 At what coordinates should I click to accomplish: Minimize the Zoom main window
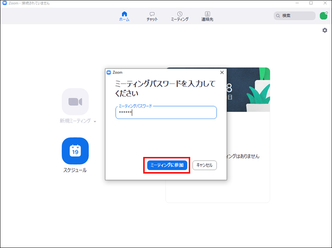click(x=297, y=3)
